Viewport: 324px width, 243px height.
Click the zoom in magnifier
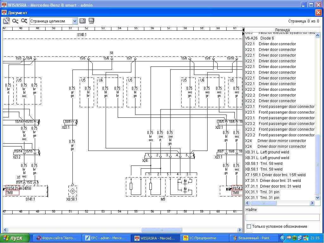click(24, 21)
